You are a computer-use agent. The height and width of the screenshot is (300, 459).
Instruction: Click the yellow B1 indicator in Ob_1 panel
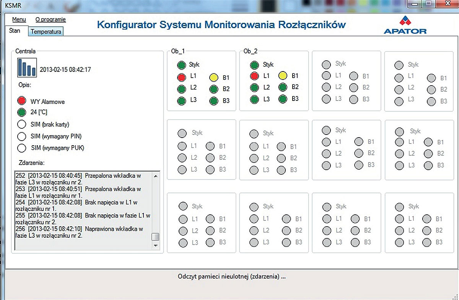(x=215, y=78)
